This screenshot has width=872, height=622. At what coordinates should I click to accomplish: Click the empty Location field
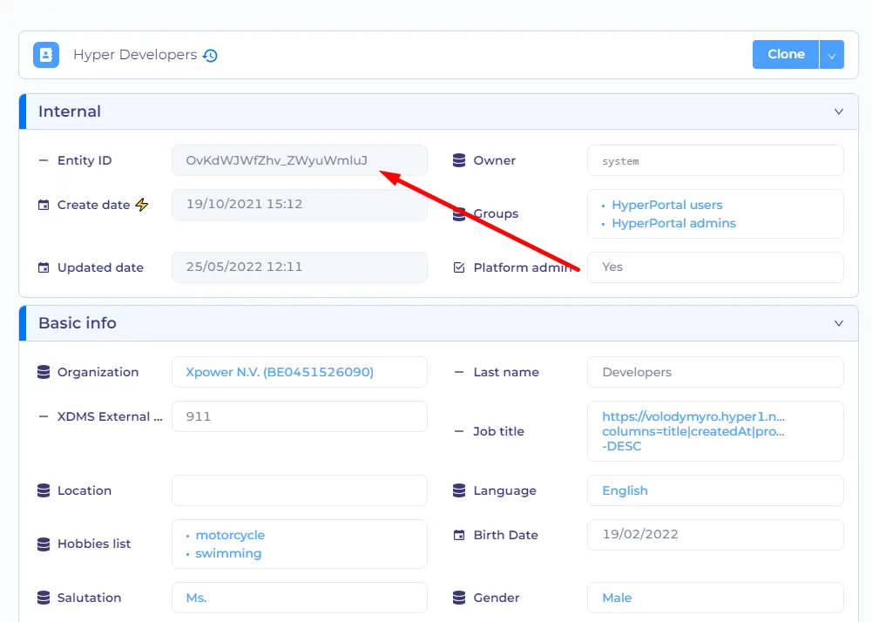point(300,490)
